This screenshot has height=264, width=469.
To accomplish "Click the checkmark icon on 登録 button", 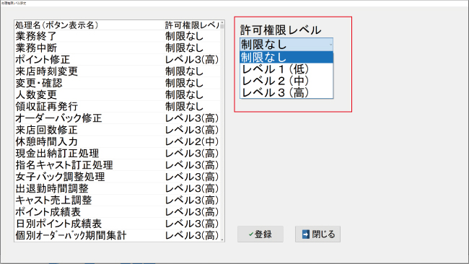I will pyautogui.click(x=251, y=234).
